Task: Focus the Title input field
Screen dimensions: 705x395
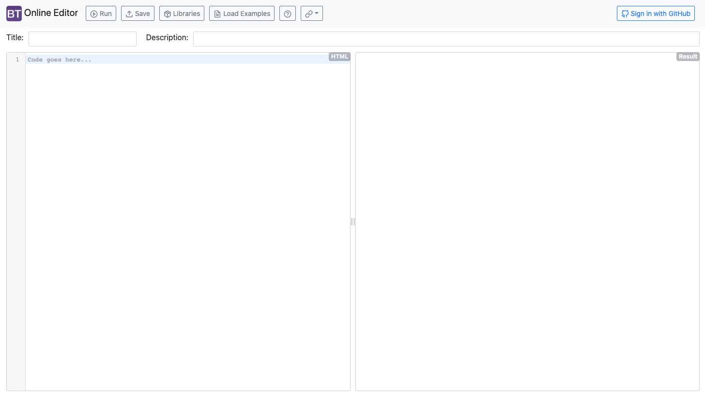Action: click(x=82, y=39)
